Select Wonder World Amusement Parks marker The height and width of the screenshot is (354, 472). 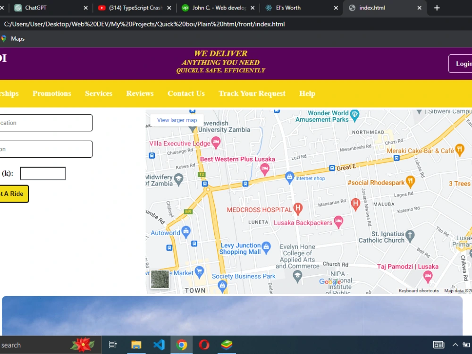point(354,115)
